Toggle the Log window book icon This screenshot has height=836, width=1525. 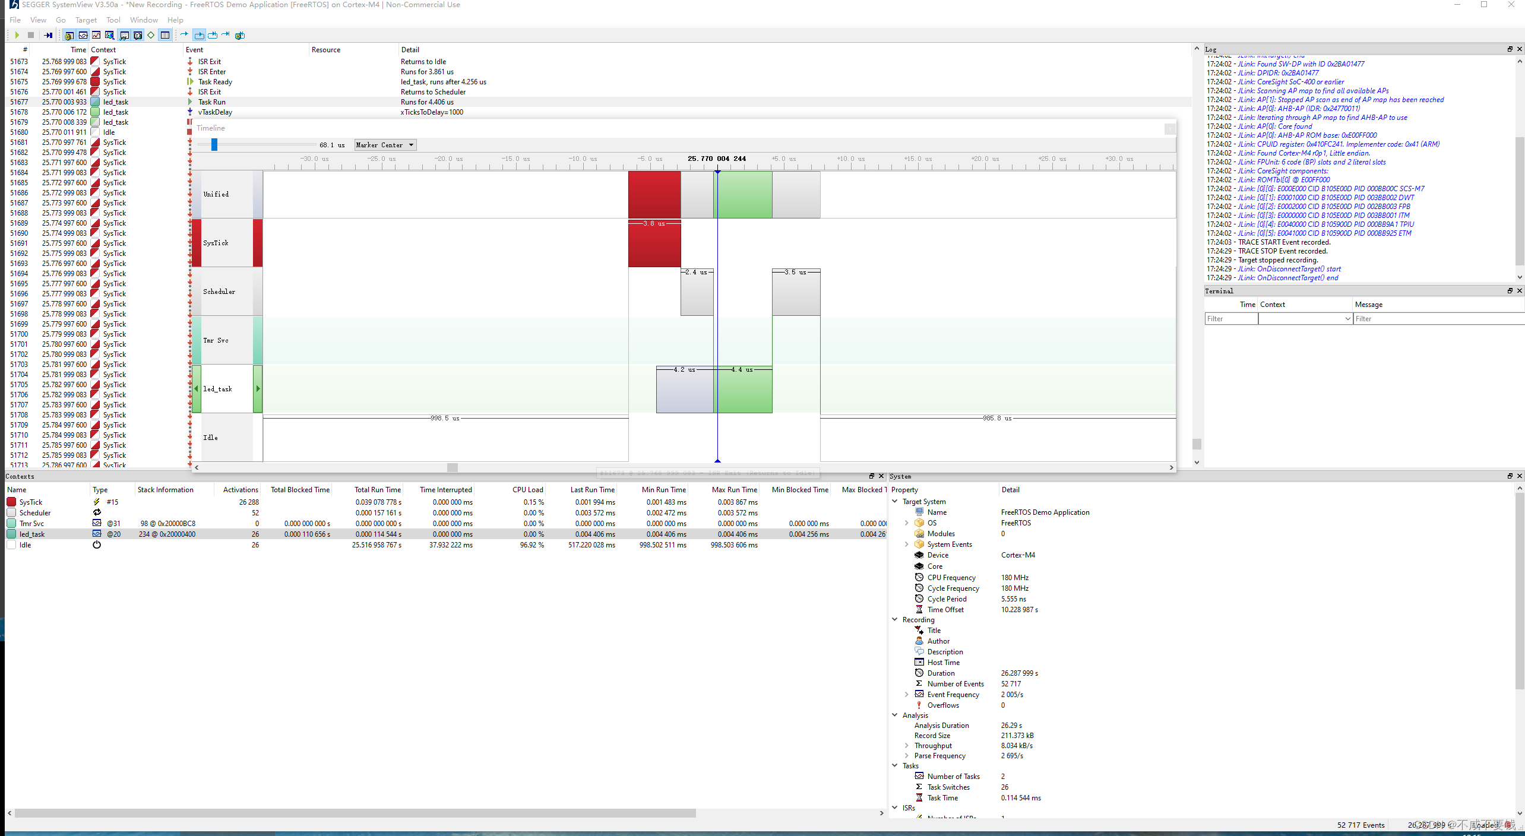(x=138, y=36)
